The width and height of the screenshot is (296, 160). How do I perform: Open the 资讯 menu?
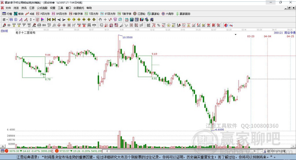click(x=24, y=8)
